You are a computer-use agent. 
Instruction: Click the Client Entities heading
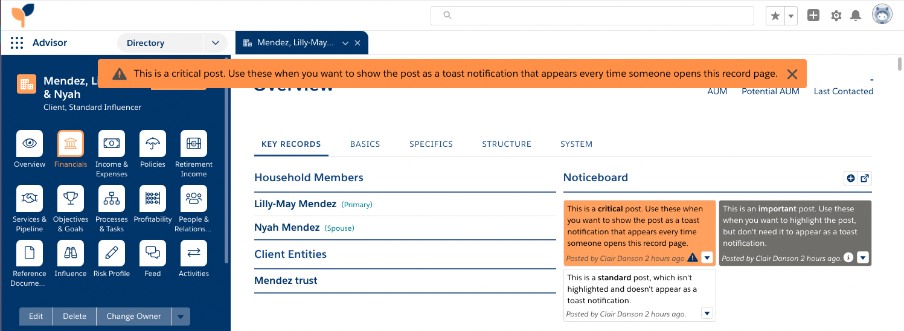click(x=290, y=254)
